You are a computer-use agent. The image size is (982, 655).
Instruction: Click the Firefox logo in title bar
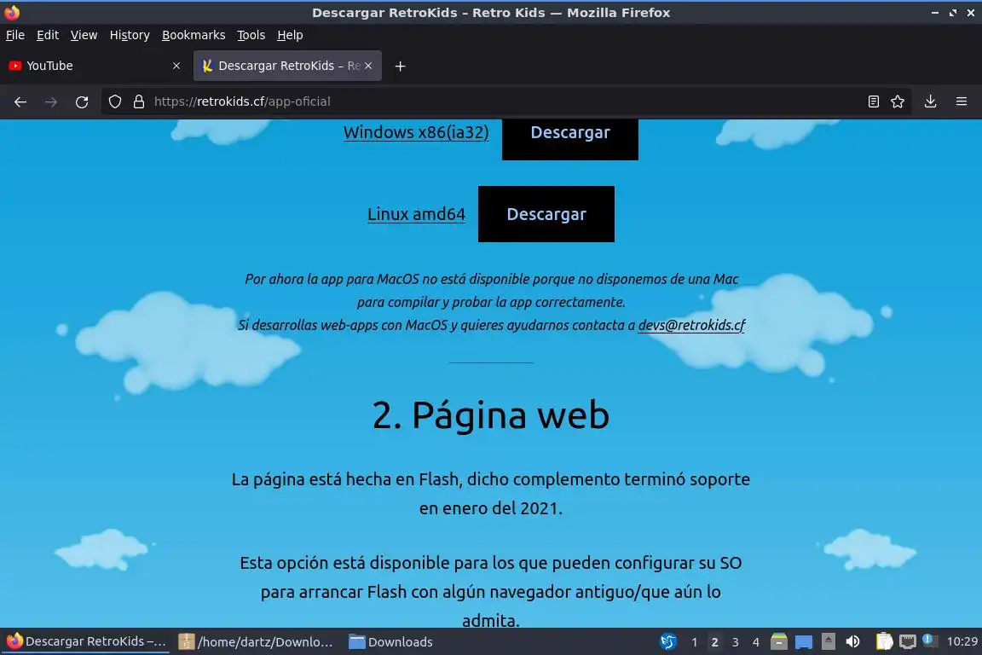[12, 12]
